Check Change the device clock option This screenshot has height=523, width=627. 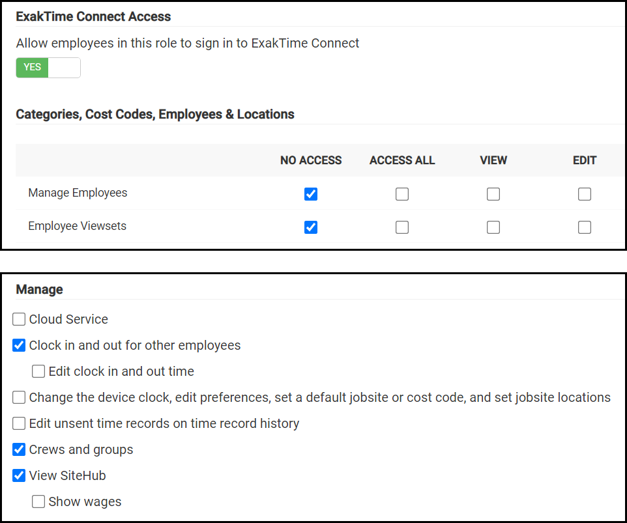tap(19, 397)
